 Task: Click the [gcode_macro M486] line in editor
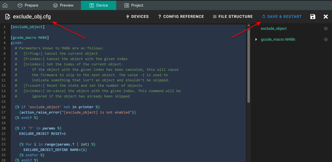pyautogui.click(x=29, y=38)
